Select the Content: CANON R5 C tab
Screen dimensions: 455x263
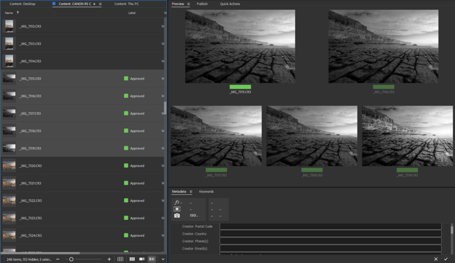click(75, 4)
